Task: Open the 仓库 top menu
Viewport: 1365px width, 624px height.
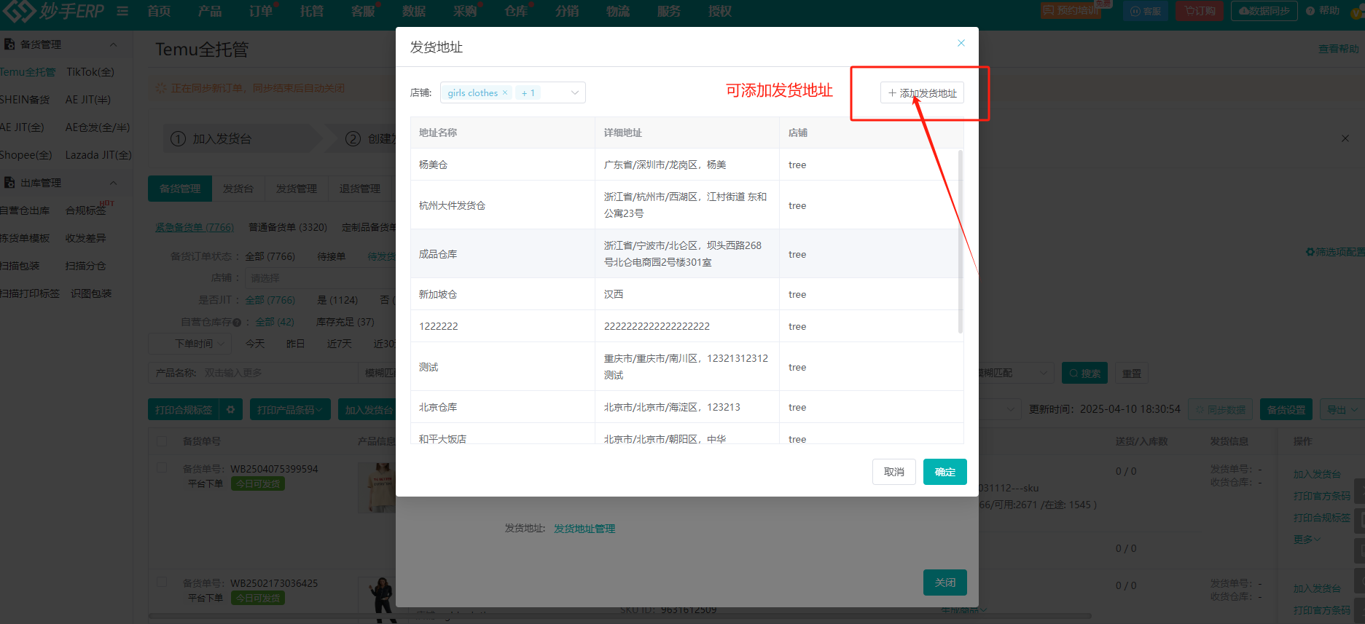Action: pyautogui.click(x=516, y=11)
